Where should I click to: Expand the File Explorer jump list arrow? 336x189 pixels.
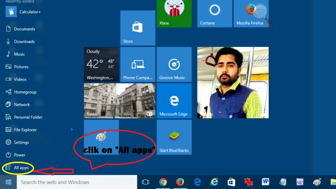point(72,130)
